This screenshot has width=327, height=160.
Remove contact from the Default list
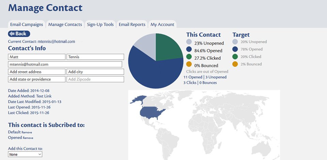pos(27,132)
